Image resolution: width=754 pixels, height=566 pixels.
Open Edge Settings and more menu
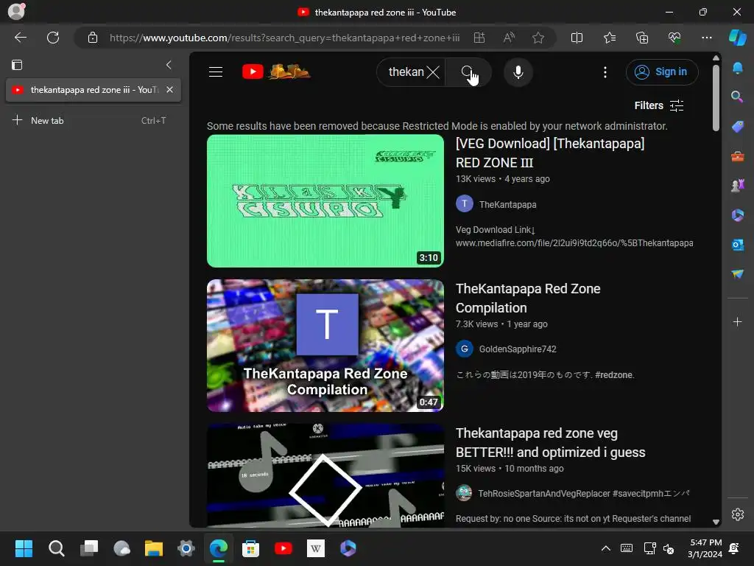click(706, 38)
